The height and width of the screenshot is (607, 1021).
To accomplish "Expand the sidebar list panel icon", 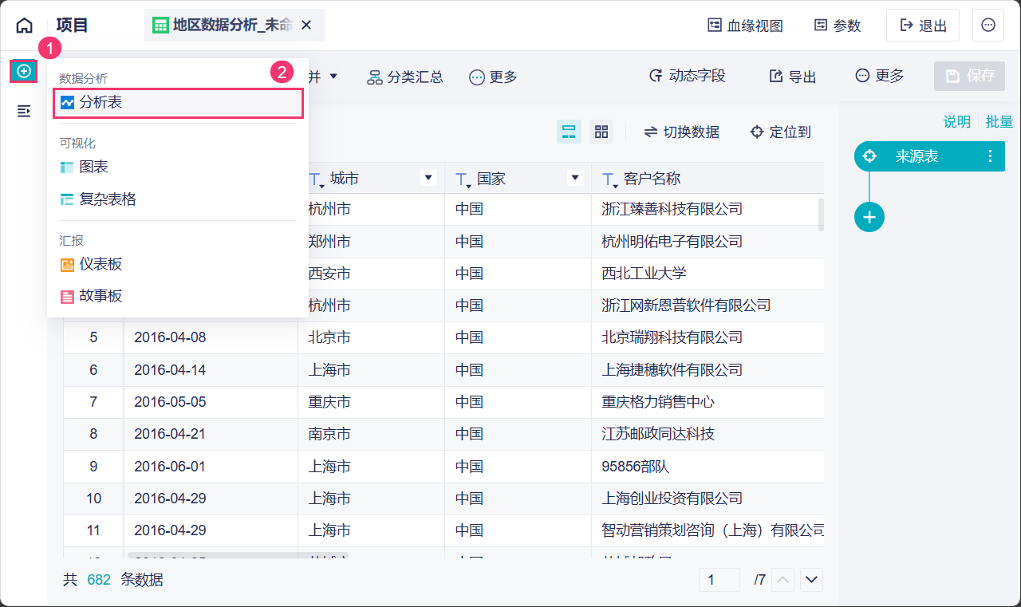I will point(24,111).
